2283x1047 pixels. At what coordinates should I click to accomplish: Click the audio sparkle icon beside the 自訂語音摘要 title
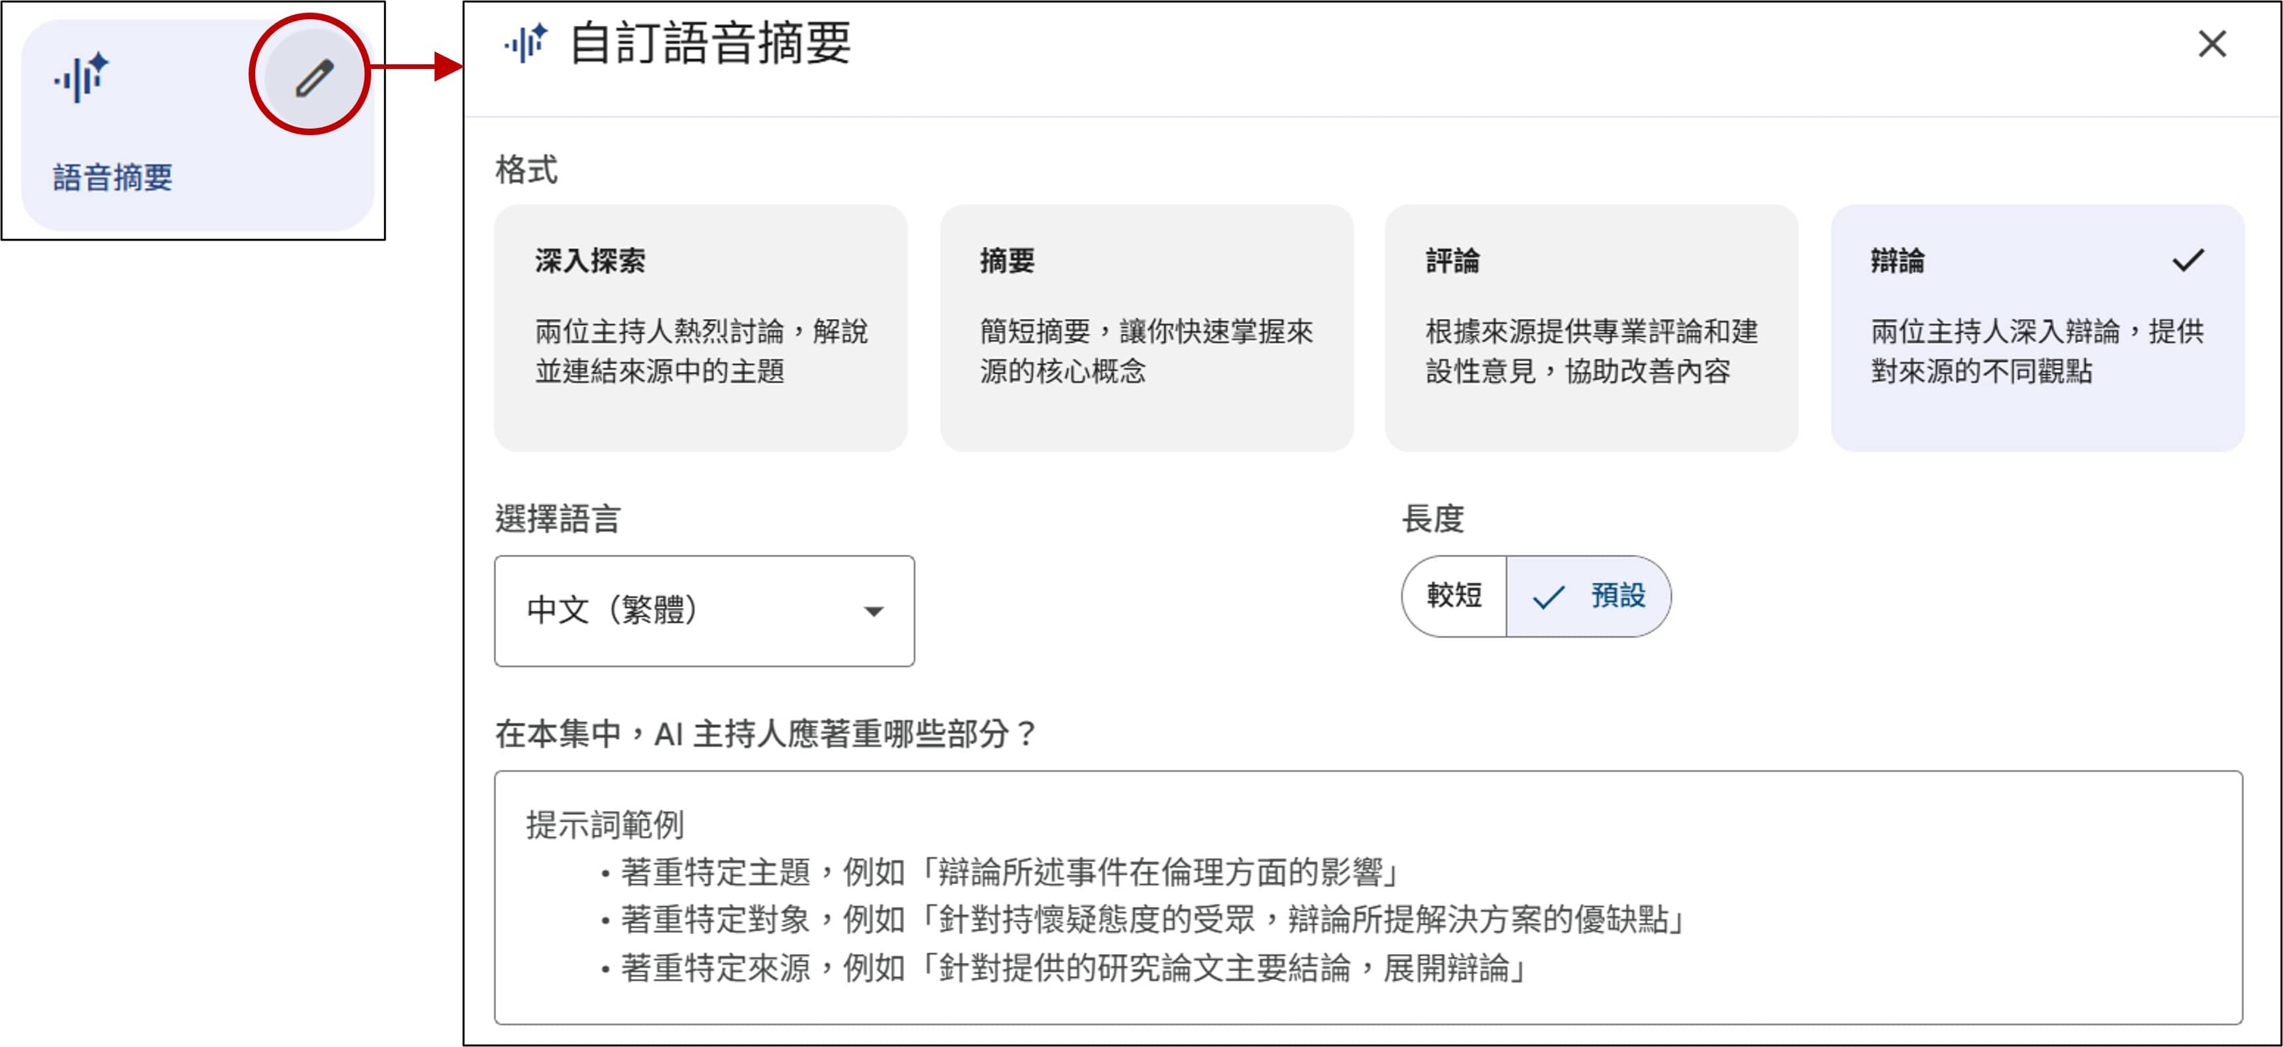pyautogui.click(x=526, y=44)
